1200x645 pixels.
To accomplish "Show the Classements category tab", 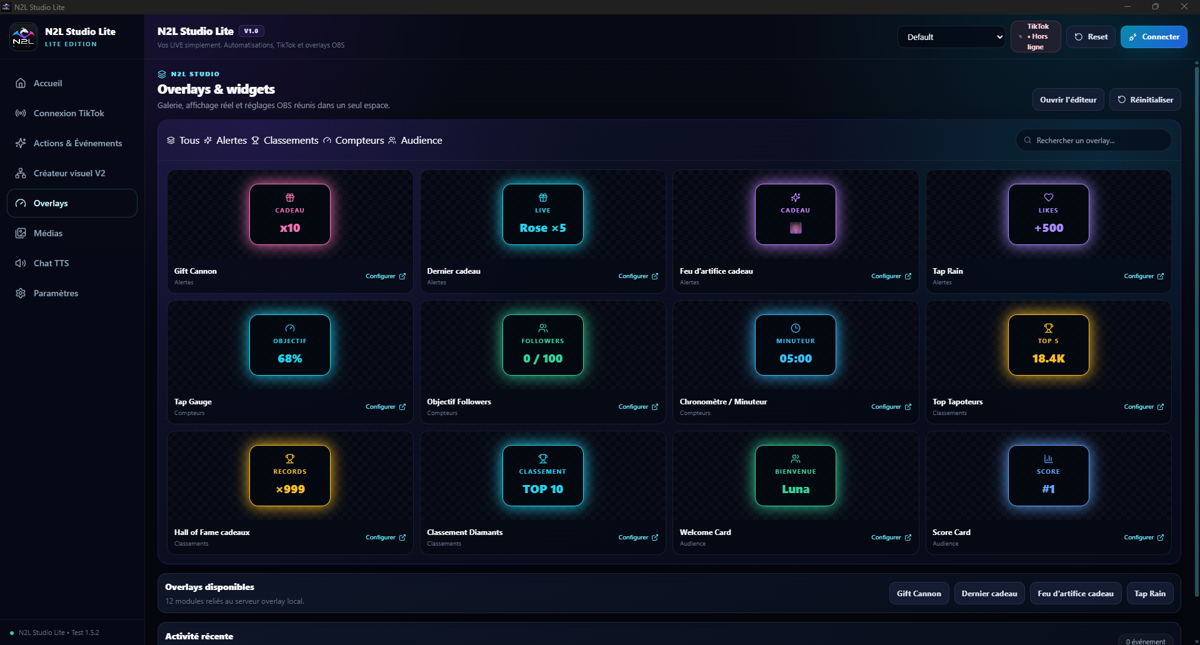I will click(x=285, y=141).
